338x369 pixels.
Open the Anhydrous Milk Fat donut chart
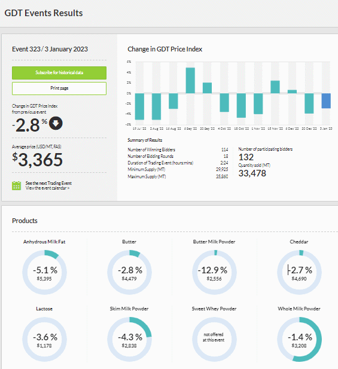click(x=44, y=272)
